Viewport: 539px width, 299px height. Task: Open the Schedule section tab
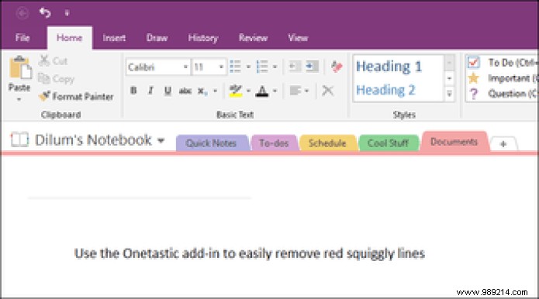point(327,143)
